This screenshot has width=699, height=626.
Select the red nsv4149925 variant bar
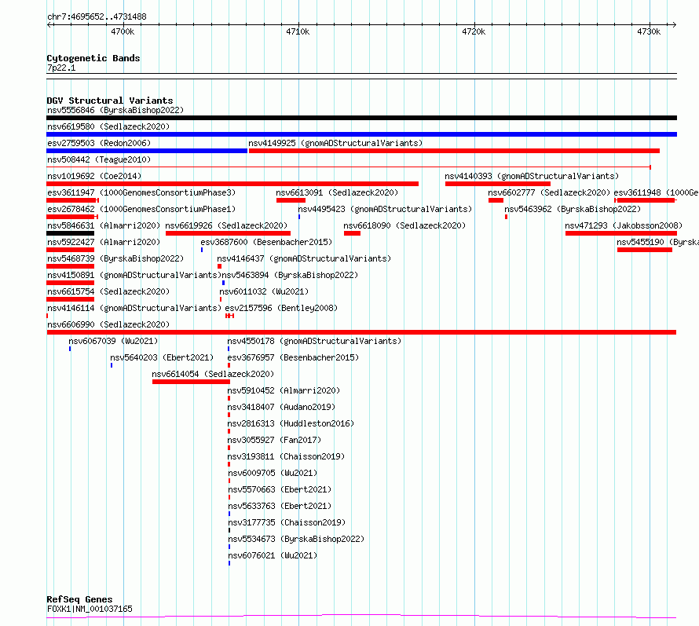pos(454,151)
